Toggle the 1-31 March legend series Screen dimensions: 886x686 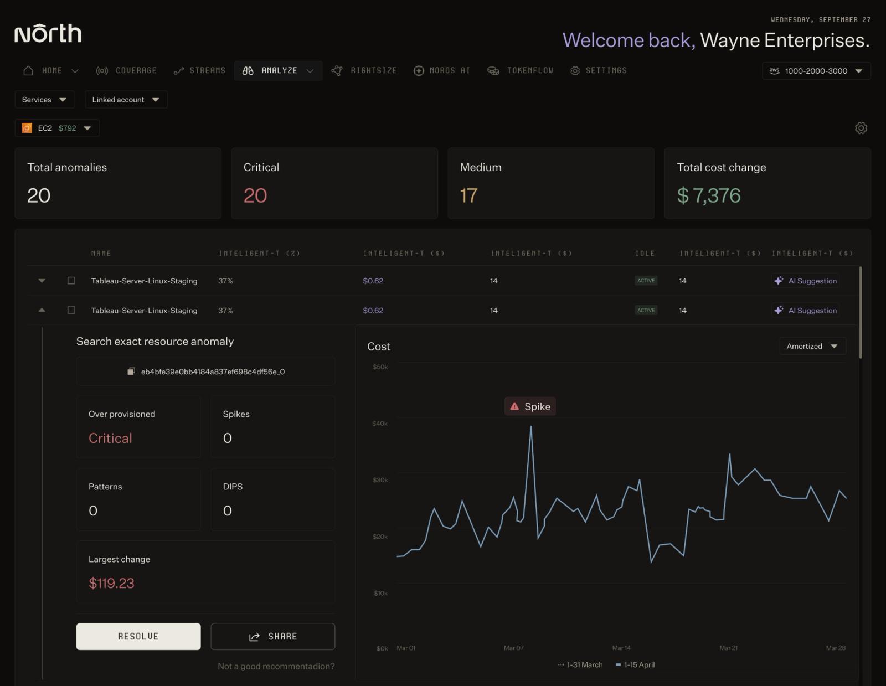coord(580,664)
